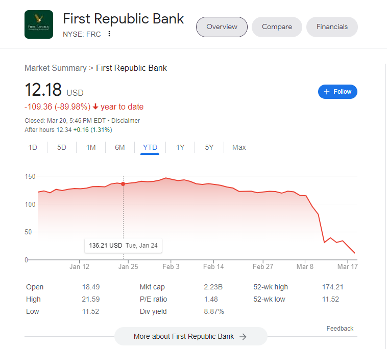Click the arrow in More about First Republic Bank
Image resolution: width=387 pixels, height=349 pixels.
point(243,337)
